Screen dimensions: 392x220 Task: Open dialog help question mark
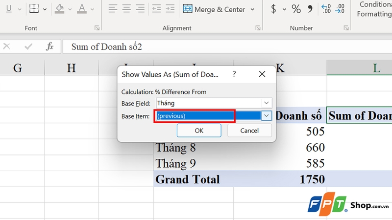coord(234,74)
